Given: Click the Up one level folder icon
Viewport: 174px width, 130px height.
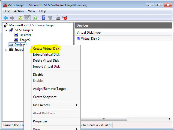Looking at the screenshot, I should pos(20,18).
